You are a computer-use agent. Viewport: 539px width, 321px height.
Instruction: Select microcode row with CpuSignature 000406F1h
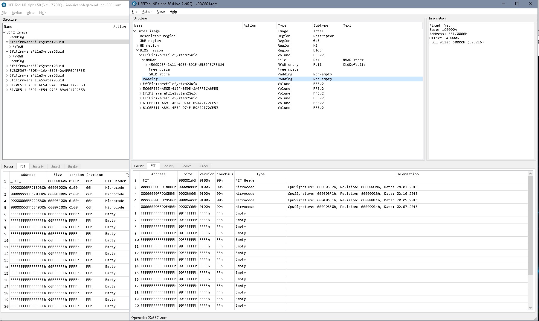pyautogui.click(x=330, y=200)
